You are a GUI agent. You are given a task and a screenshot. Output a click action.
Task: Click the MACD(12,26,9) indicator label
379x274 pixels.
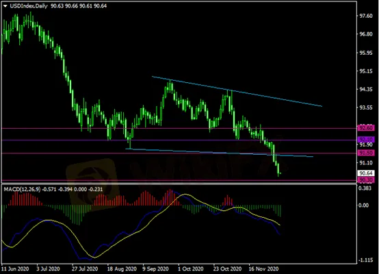click(x=23, y=189)
